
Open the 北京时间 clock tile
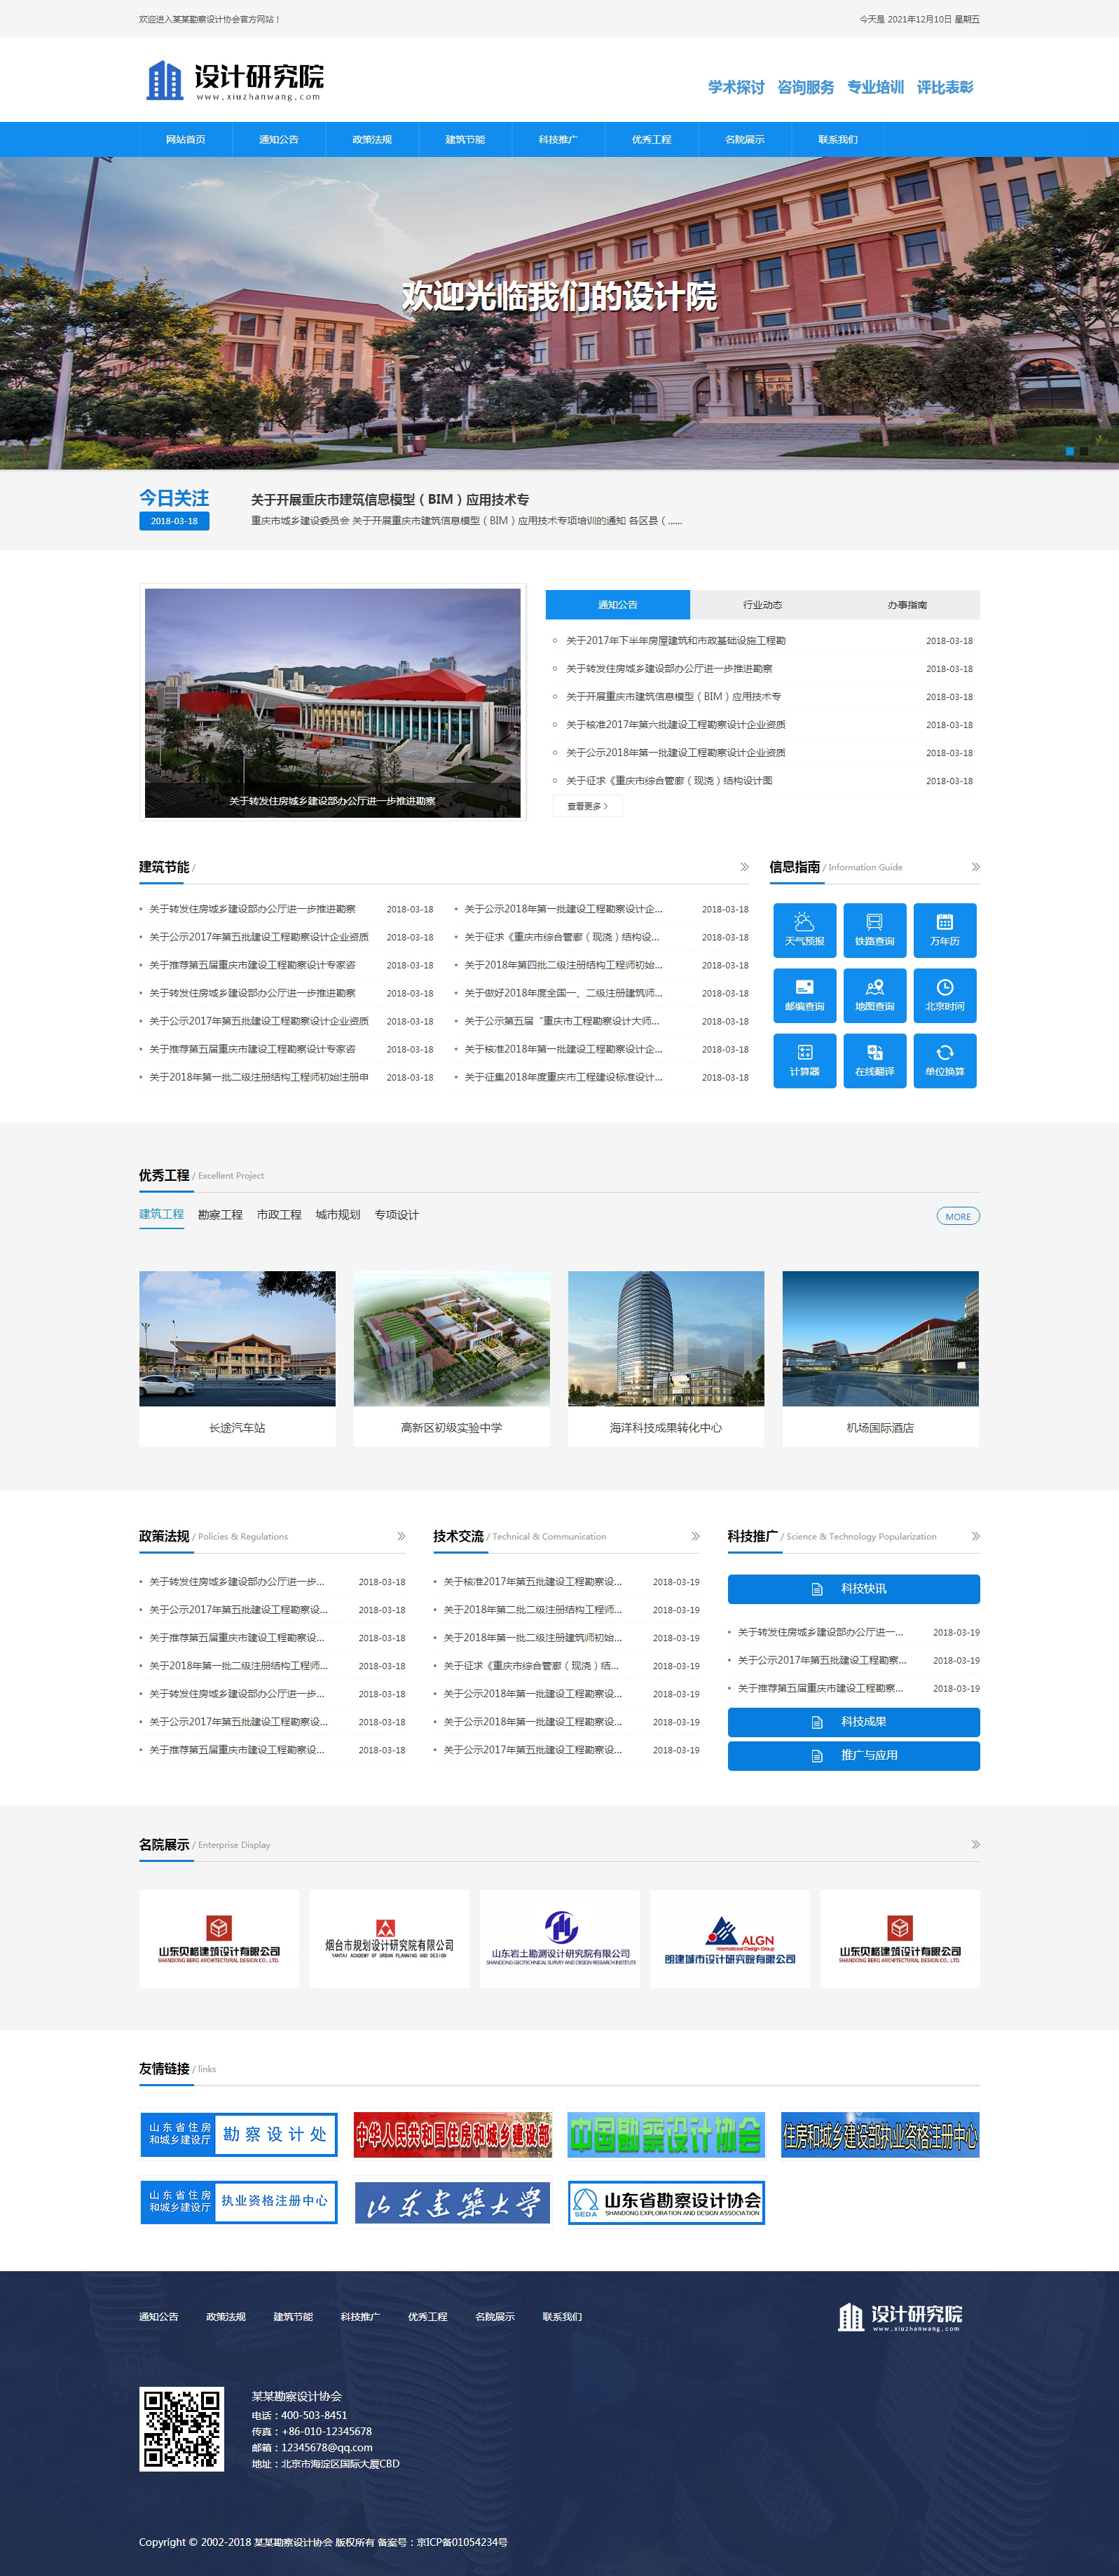(944, 995)
